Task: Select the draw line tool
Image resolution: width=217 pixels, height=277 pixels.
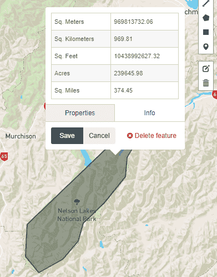Action: [x=206, y=4]
